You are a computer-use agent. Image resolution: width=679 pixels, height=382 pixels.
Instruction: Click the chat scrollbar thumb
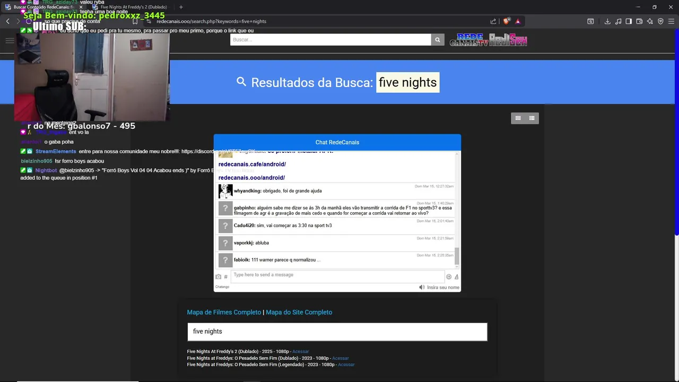click(457, 256)
